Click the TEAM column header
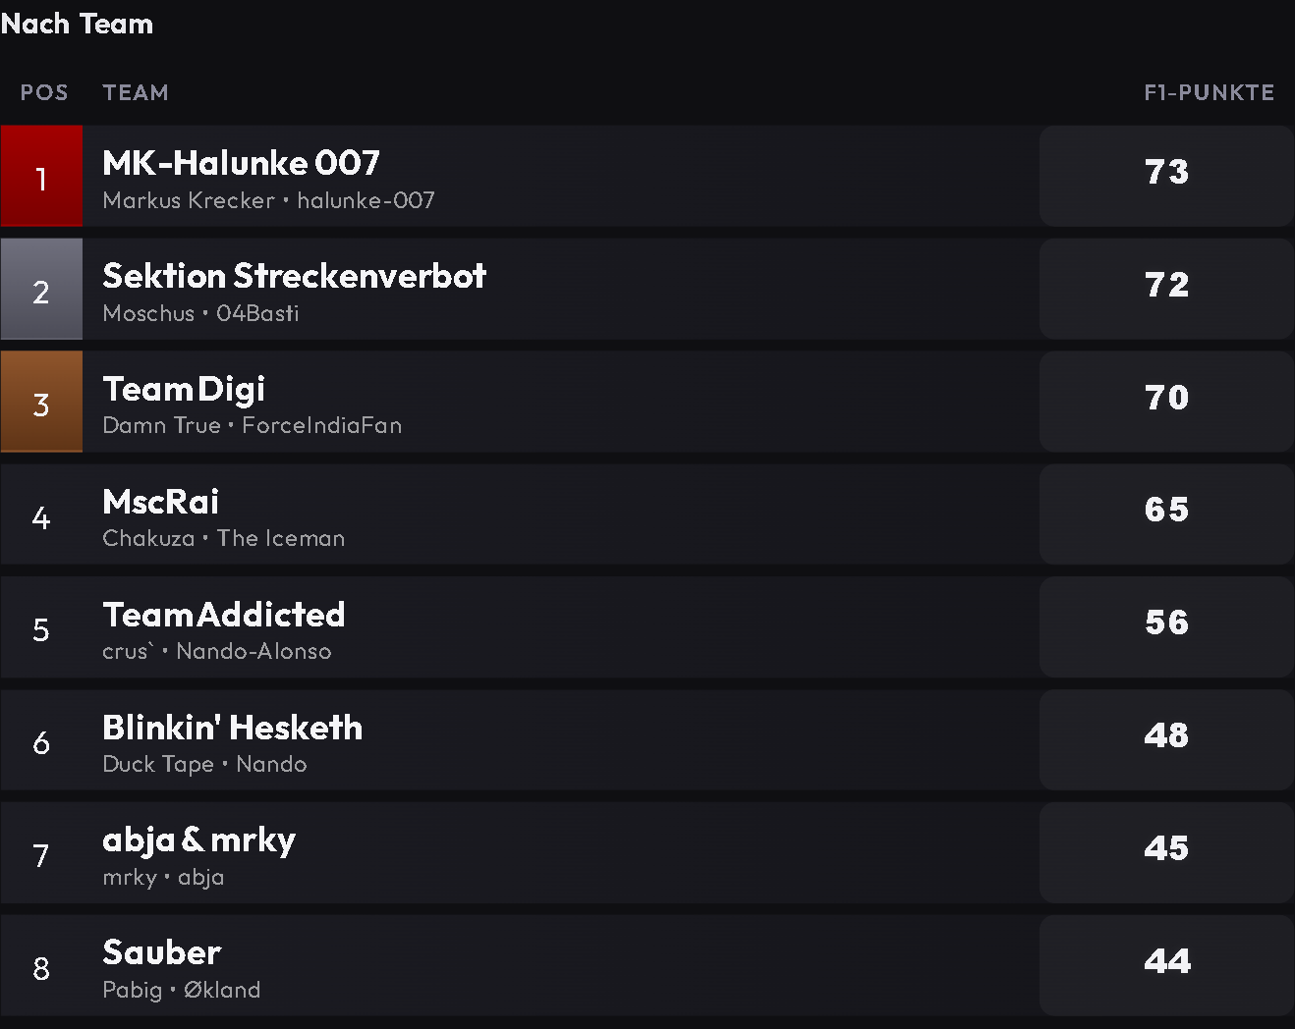This screenshot has height=1029, width=1295. point(136,92)
